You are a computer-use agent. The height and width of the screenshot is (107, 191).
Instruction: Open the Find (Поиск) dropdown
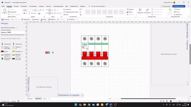pyautogui.click(x=177, y=9)
